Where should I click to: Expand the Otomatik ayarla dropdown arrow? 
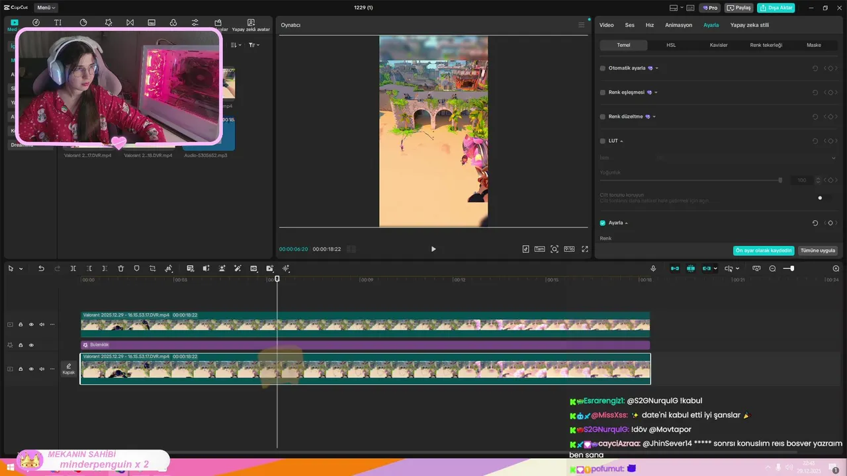coord(656,68)
